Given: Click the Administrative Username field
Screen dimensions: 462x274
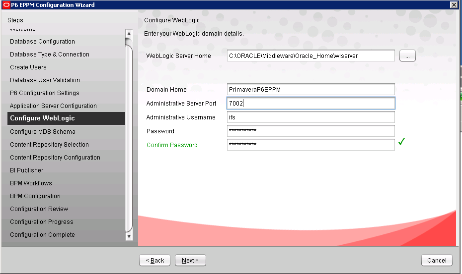Looking at the screenshot, I should pyautogui.click(x=310, y=117).
